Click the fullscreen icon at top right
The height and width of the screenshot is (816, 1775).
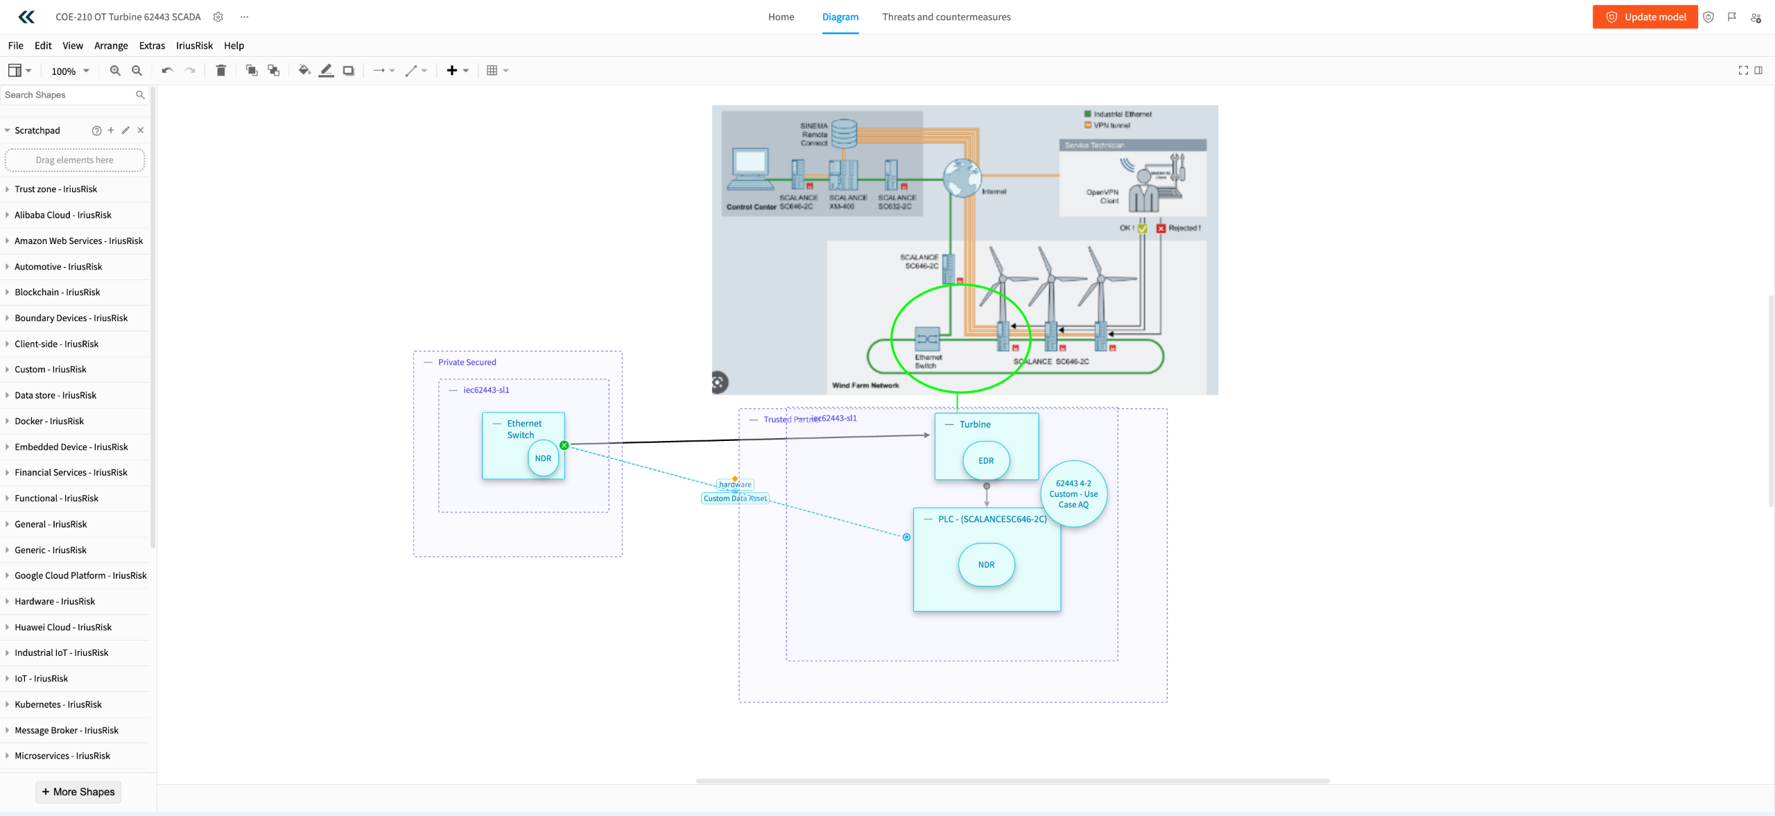[x=1743, y=71]
